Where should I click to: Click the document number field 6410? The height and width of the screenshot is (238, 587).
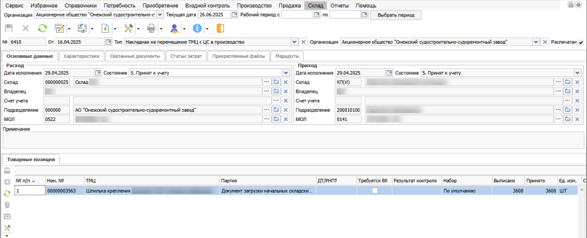point(27,42)
